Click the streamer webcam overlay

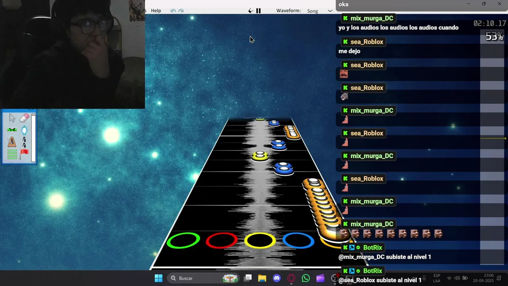click(72, 54)
